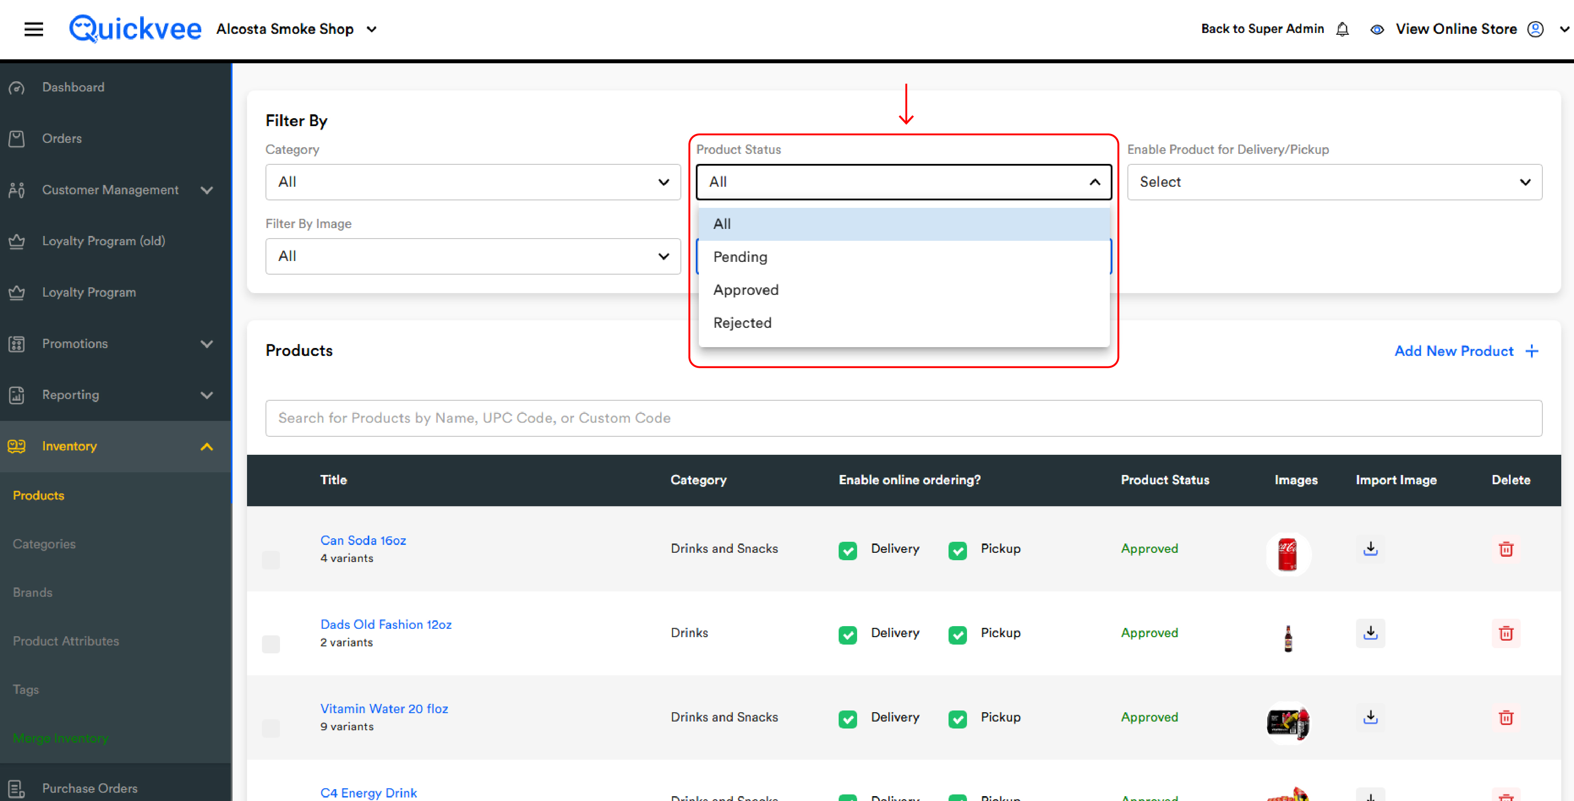Open the user profile icon
The image size is (1574, 801).
(1535, 29)
